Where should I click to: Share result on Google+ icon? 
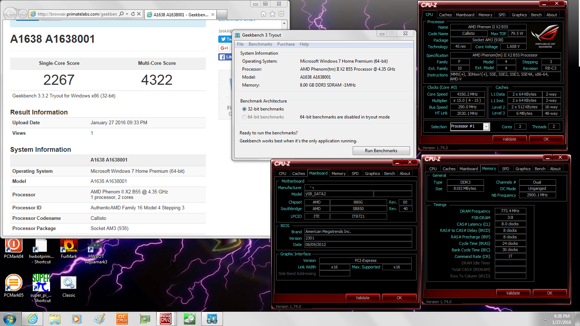pos(224,48)
